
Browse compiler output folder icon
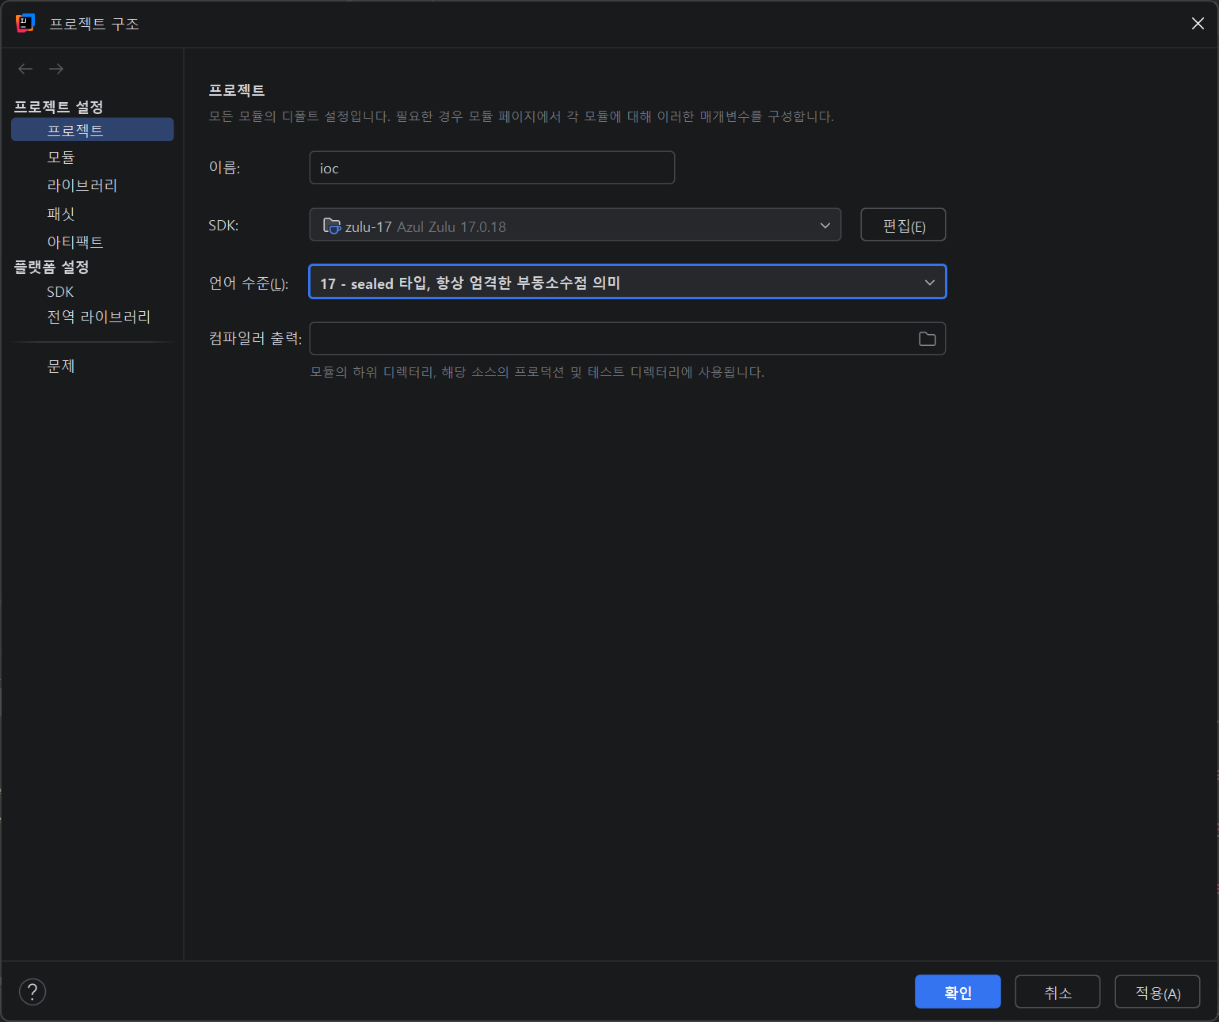(927, 339)
